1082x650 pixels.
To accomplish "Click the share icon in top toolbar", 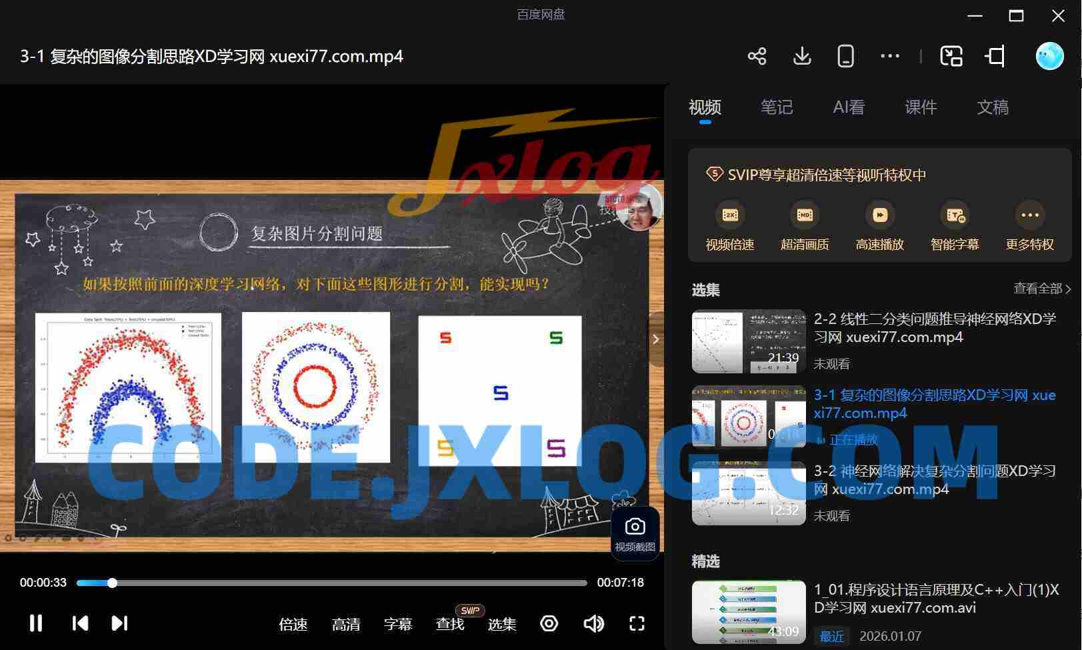I will click(757, 56).
